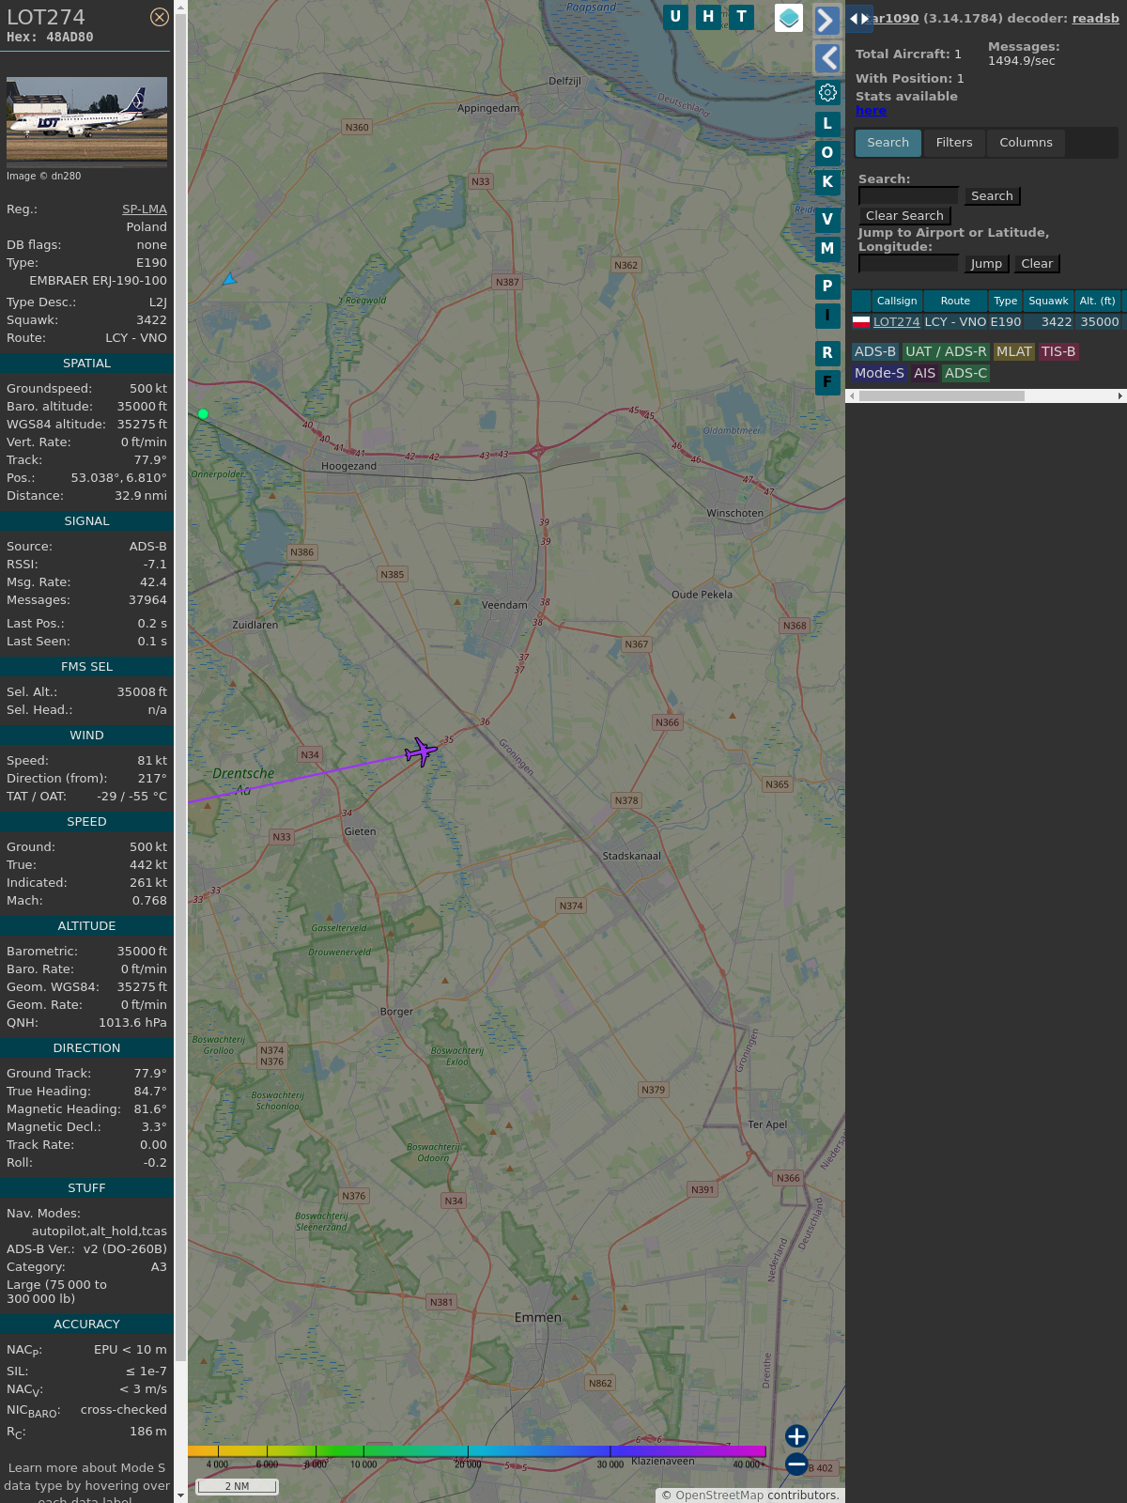Toggle the O map button
1127x1503 pixels.
[x=827, y=152]
